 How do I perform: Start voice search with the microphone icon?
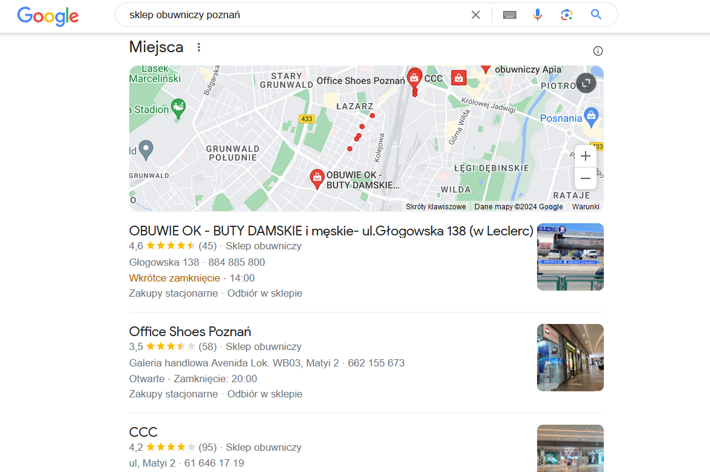tap(538, 15)
